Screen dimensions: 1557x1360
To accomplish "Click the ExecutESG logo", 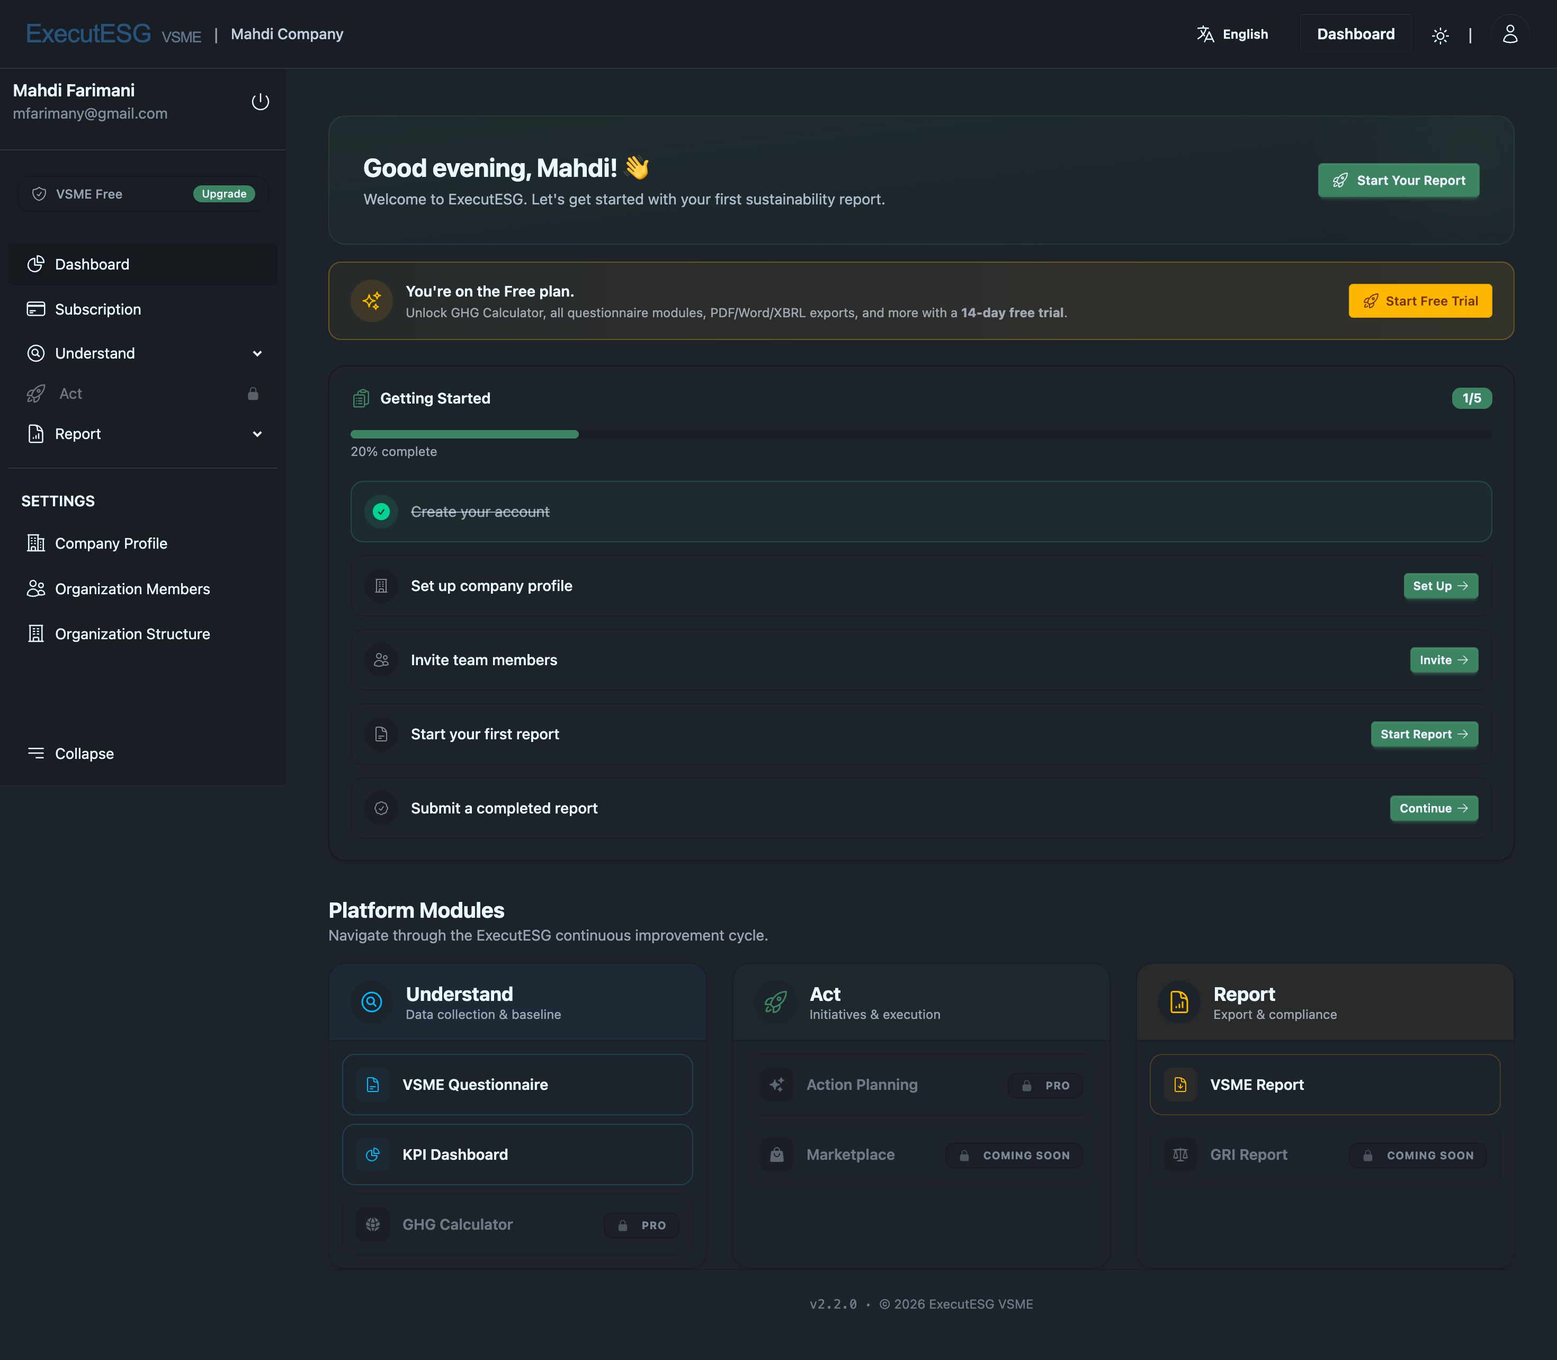I will tap(88, 33).
